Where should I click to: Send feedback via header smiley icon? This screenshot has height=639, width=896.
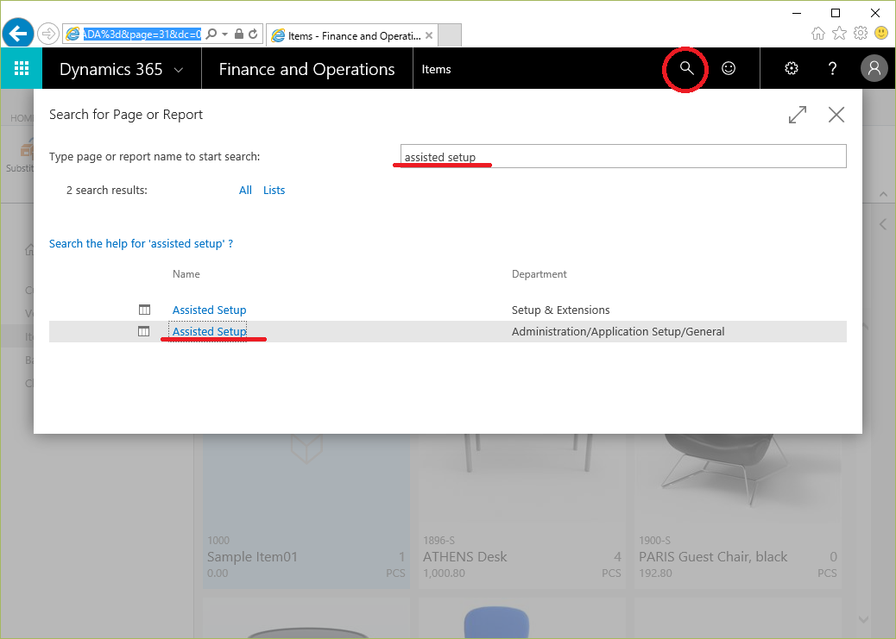tap(728, 68)
